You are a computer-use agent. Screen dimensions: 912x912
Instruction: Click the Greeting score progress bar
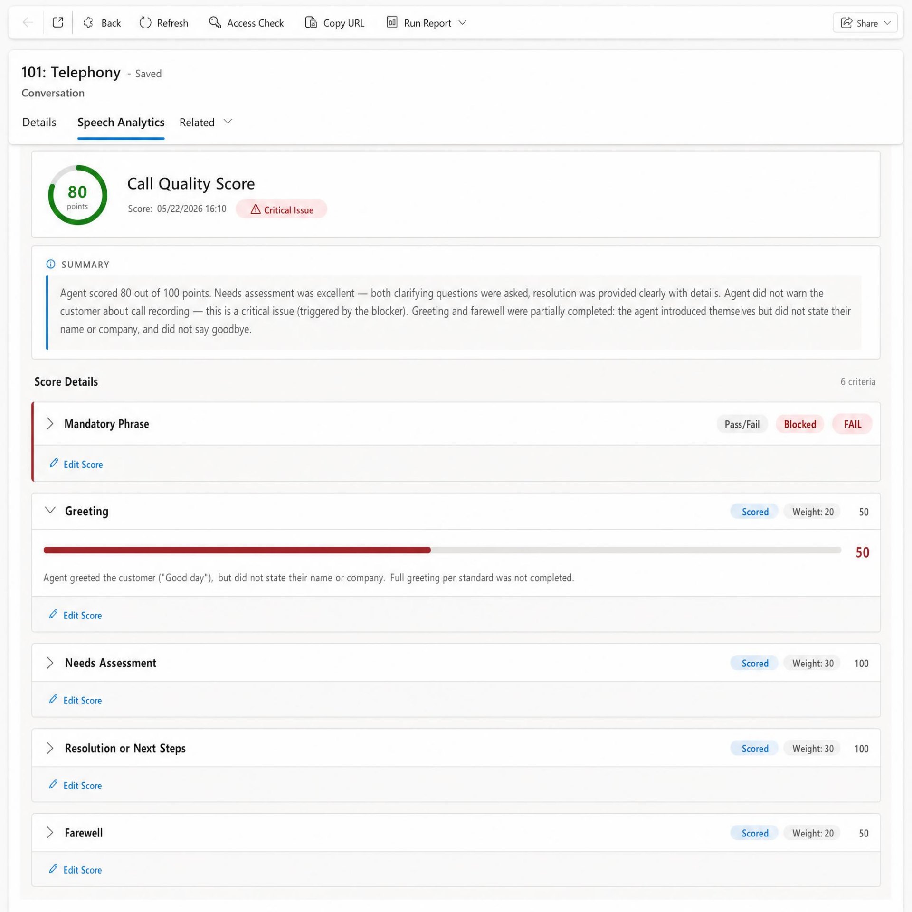[442, 550]
